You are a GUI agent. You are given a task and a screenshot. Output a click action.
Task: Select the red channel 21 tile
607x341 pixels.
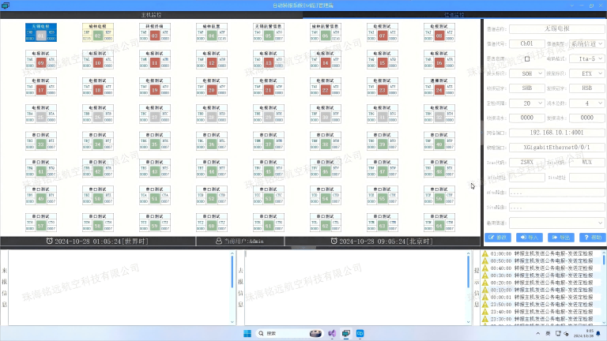269,87
